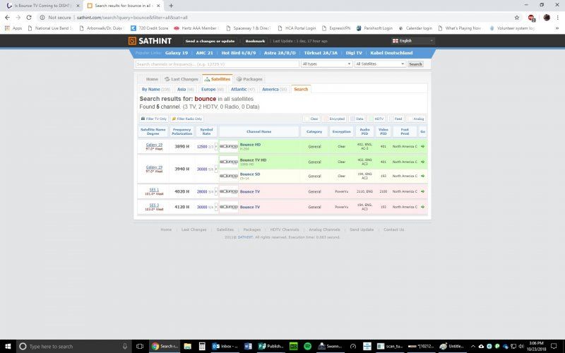Expand transponder details next to 12500
565x353 pixels.
(x=216, y=147)
